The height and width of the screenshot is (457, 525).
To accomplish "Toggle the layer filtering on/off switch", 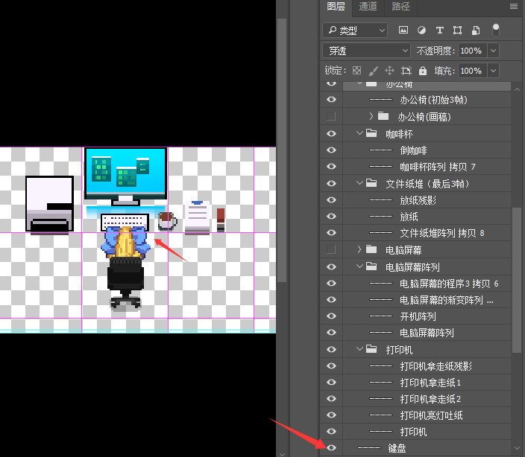I will tap(495, 29).
